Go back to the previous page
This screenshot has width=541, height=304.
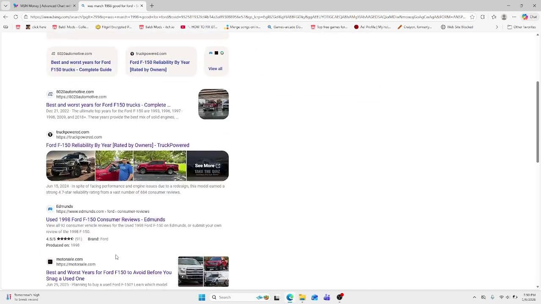5,17
